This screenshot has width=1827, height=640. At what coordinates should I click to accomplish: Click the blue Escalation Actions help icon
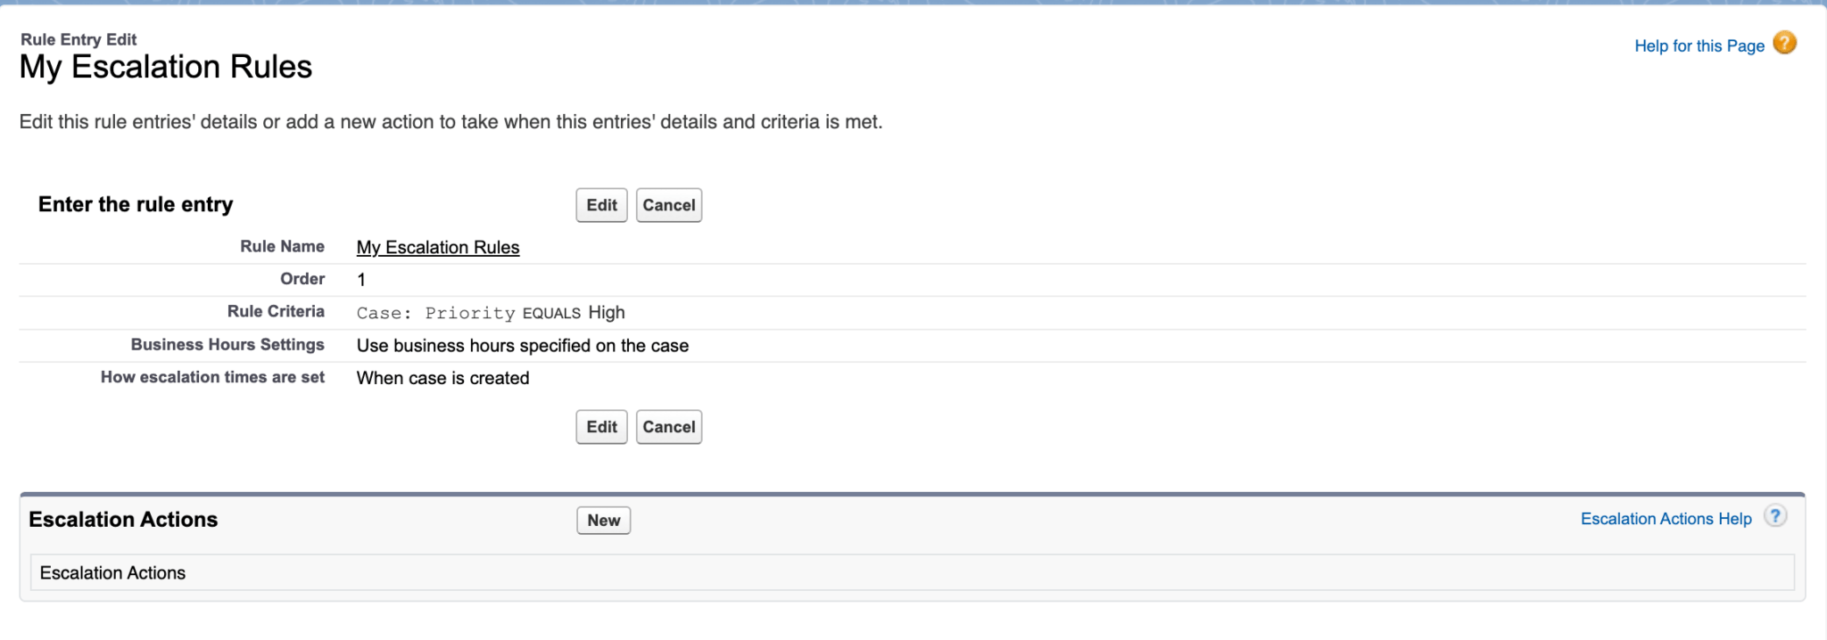coord(1775,517)
